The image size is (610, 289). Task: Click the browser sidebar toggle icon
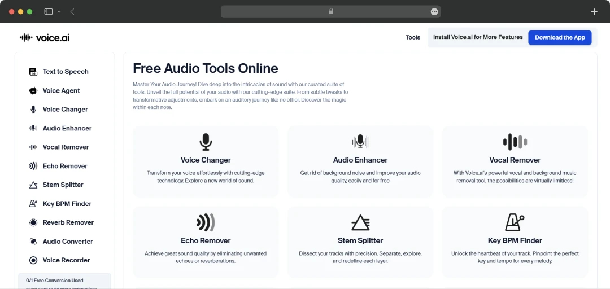(x=48, y=12)
